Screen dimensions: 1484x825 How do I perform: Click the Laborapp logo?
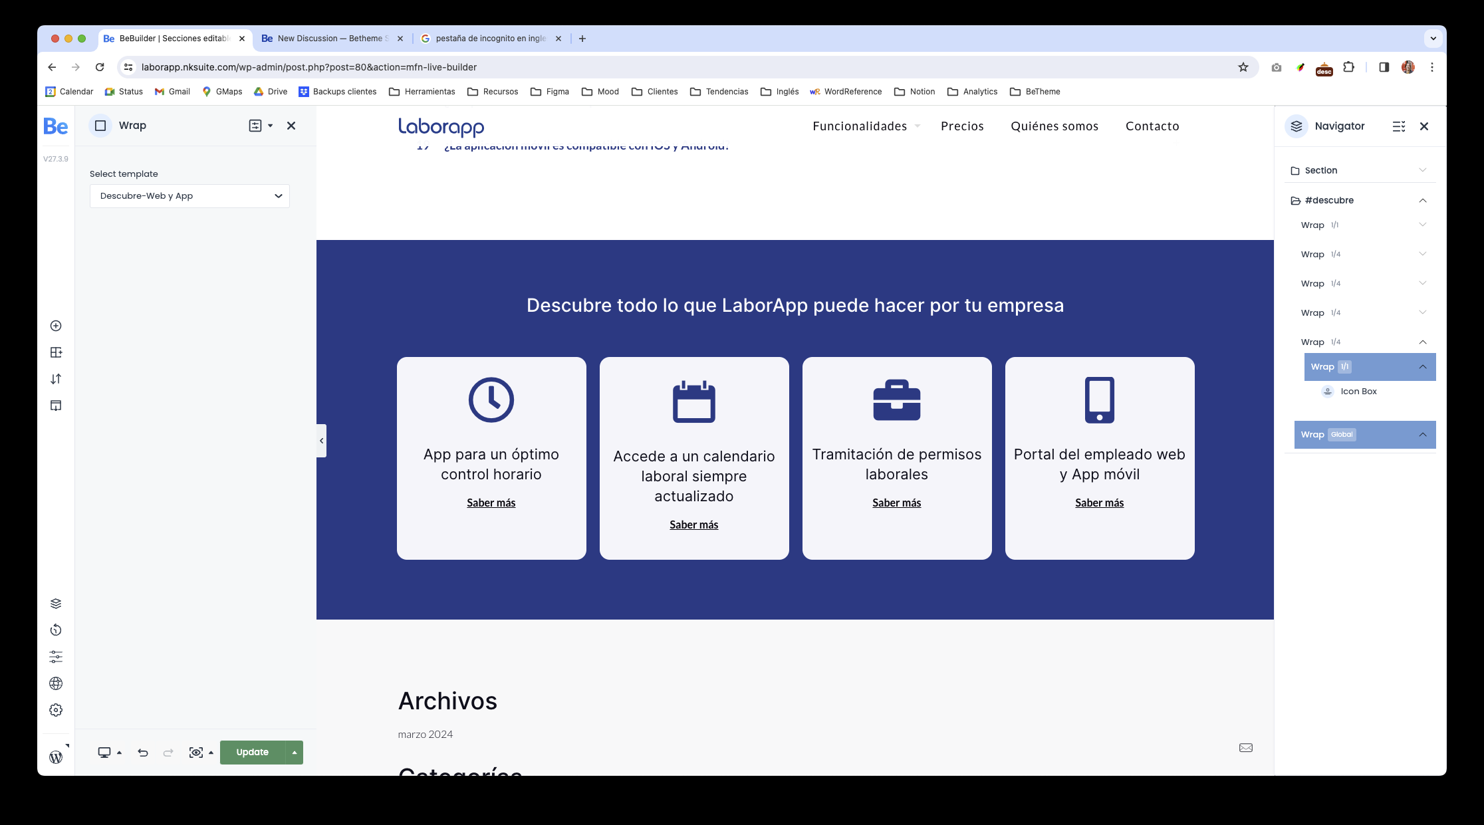(441, 127)
